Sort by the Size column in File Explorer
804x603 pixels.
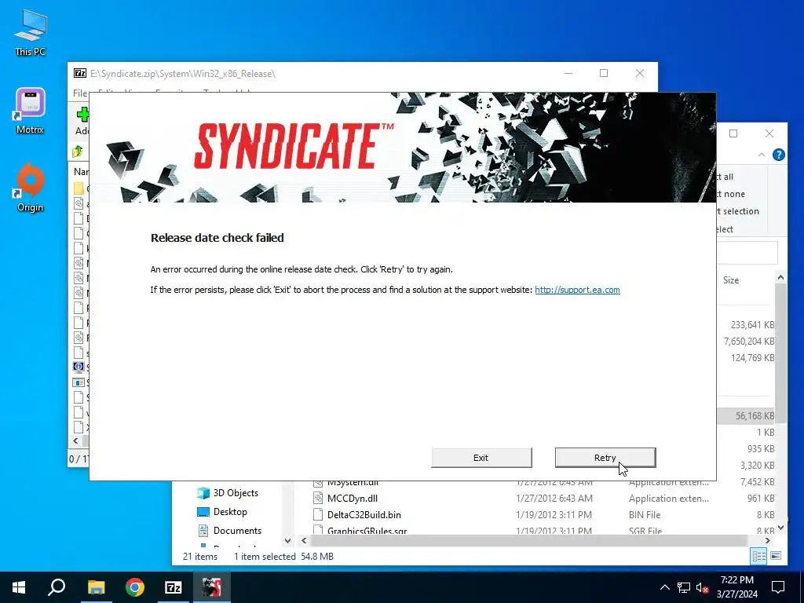pos(731,280)
